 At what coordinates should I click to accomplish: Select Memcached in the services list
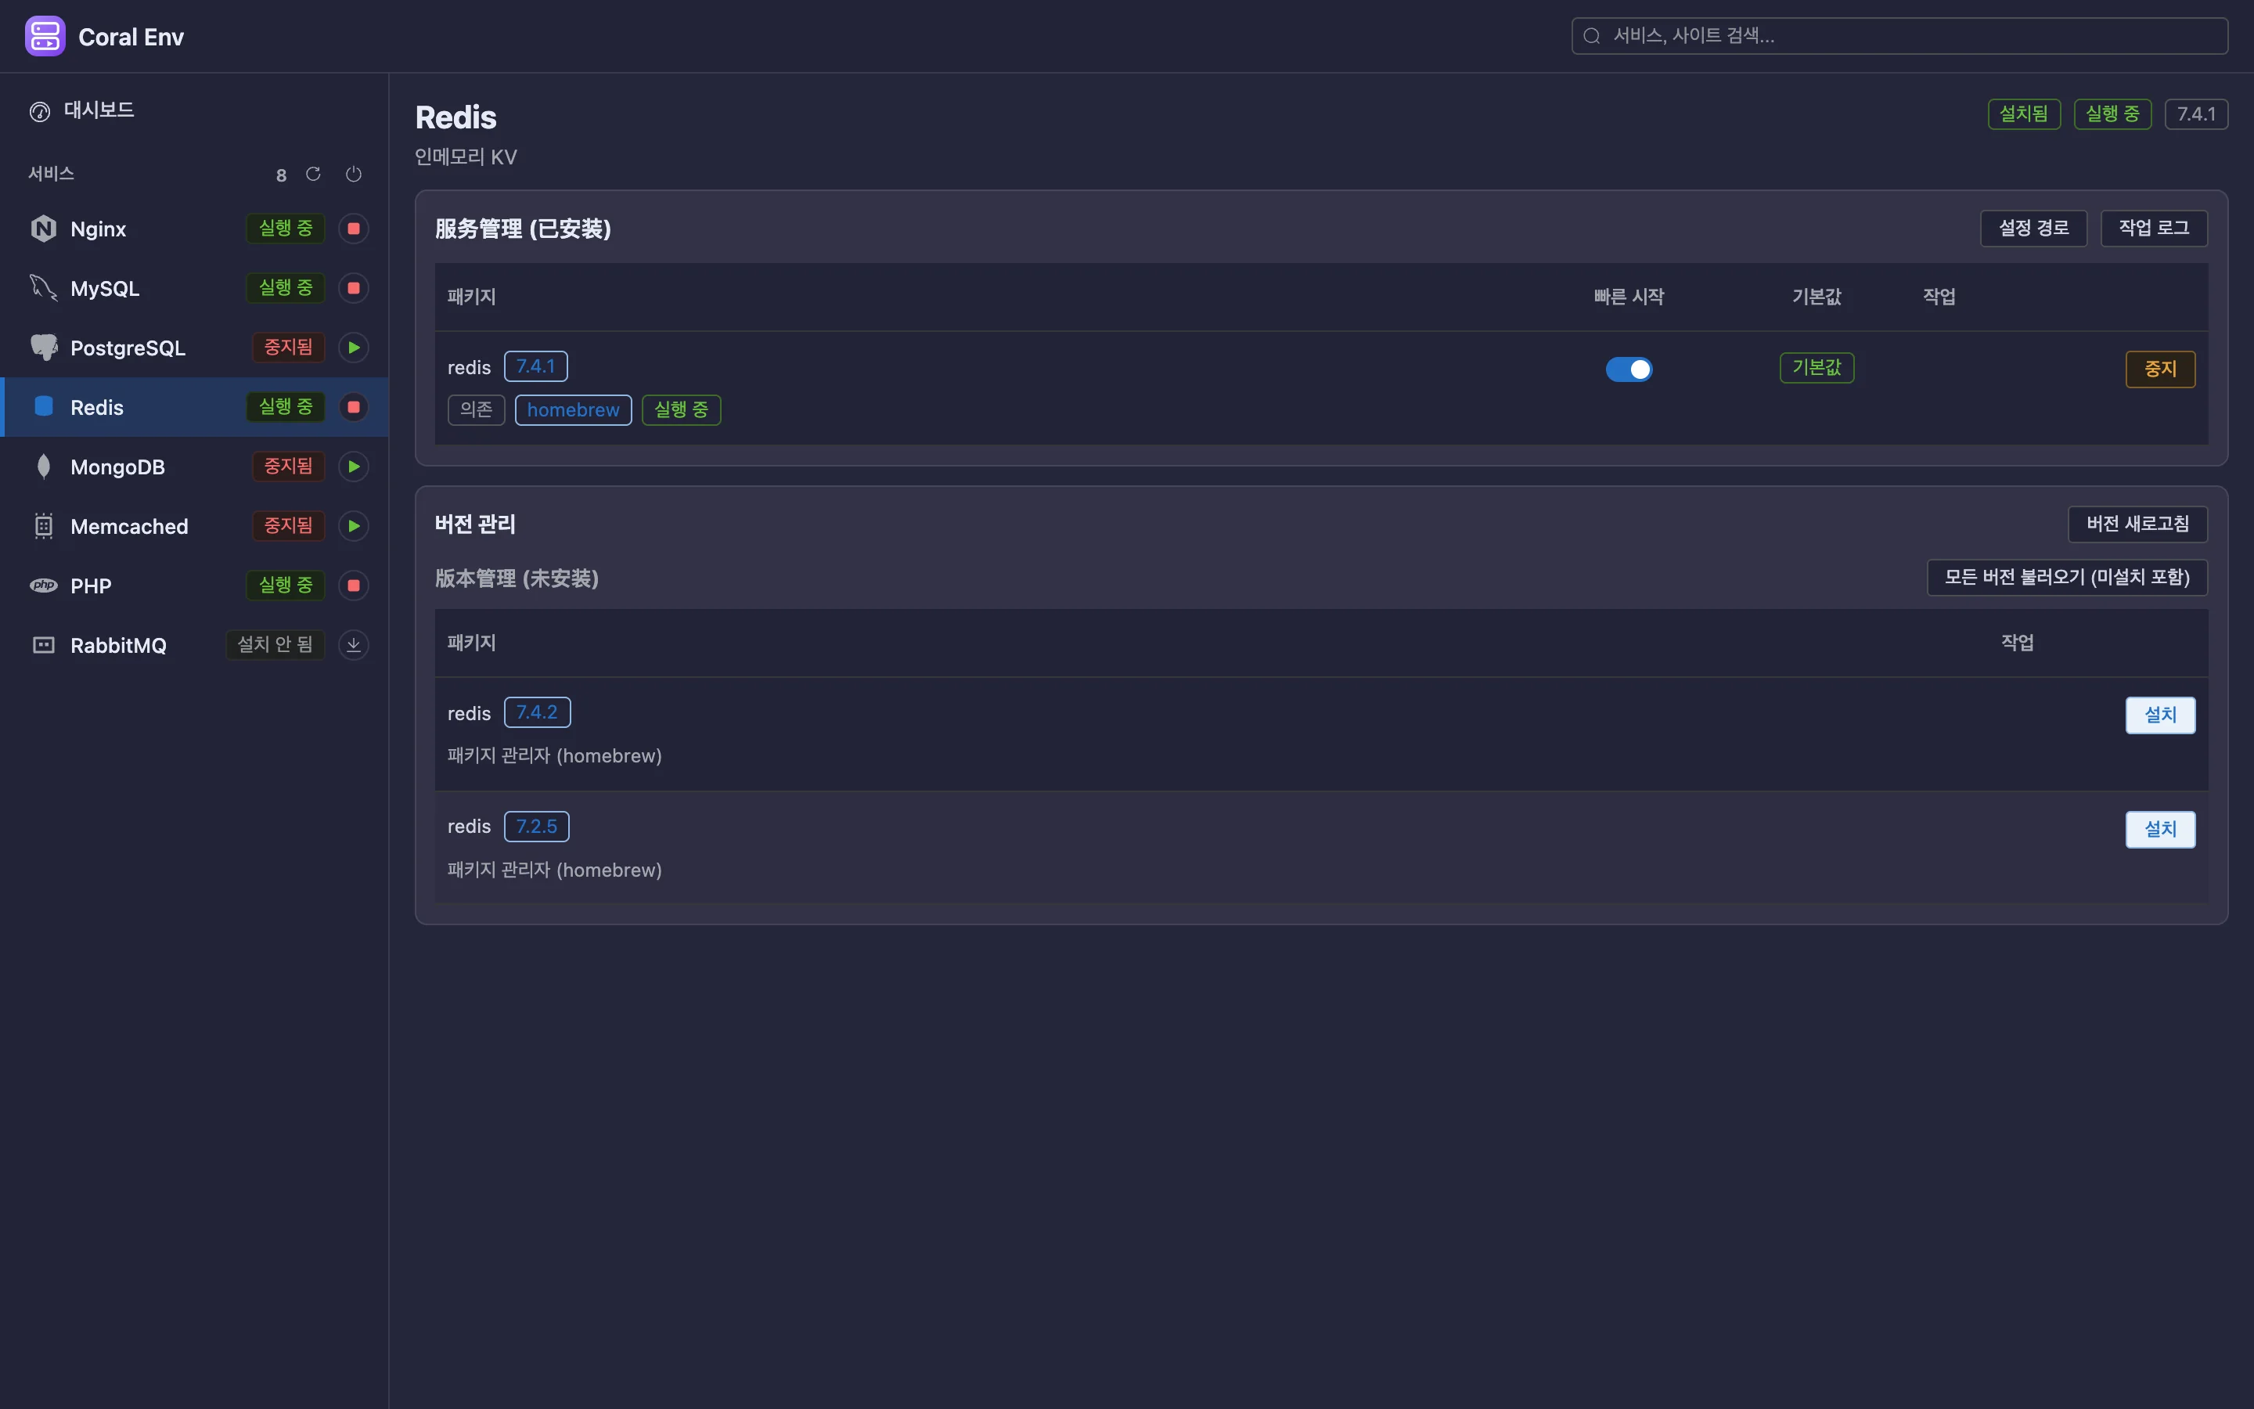coord(194,527)
